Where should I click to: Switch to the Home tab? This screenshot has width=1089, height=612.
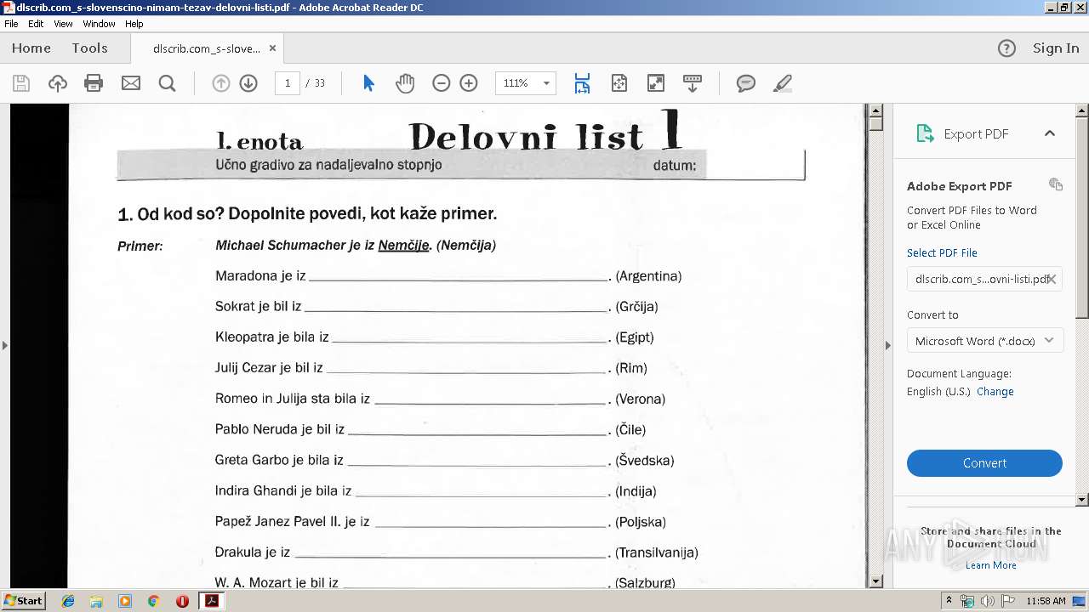click(31, 48)
